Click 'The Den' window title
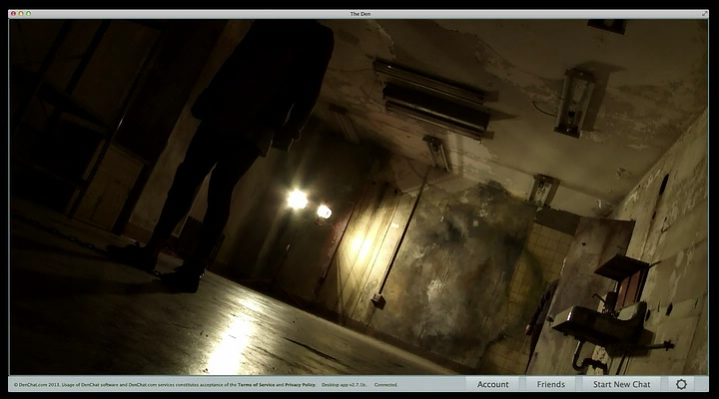This screenshot has width=719, height=399. pos(359,14)
